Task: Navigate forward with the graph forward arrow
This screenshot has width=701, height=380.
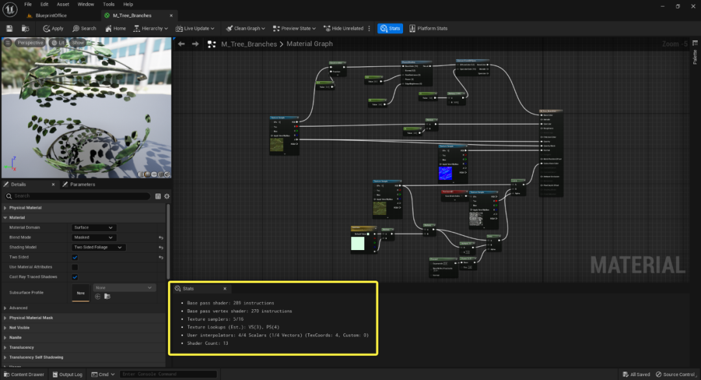Action: (195, 44)
